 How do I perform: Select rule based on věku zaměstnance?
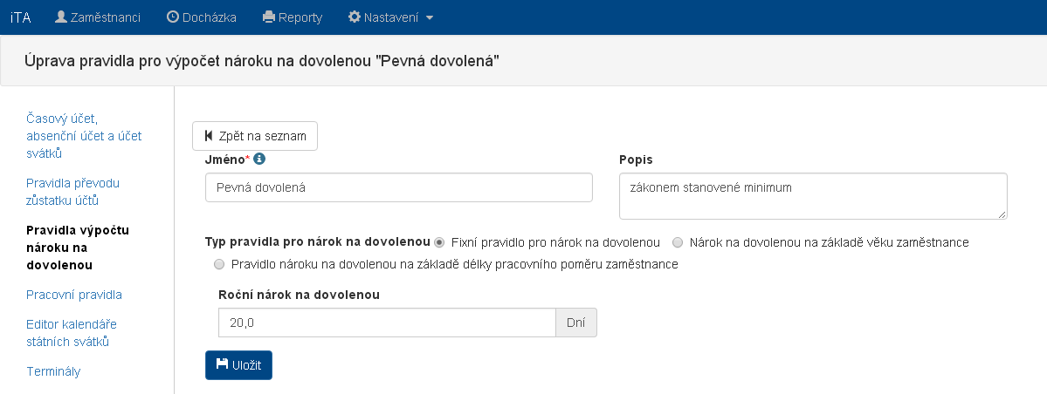(678, 241)
